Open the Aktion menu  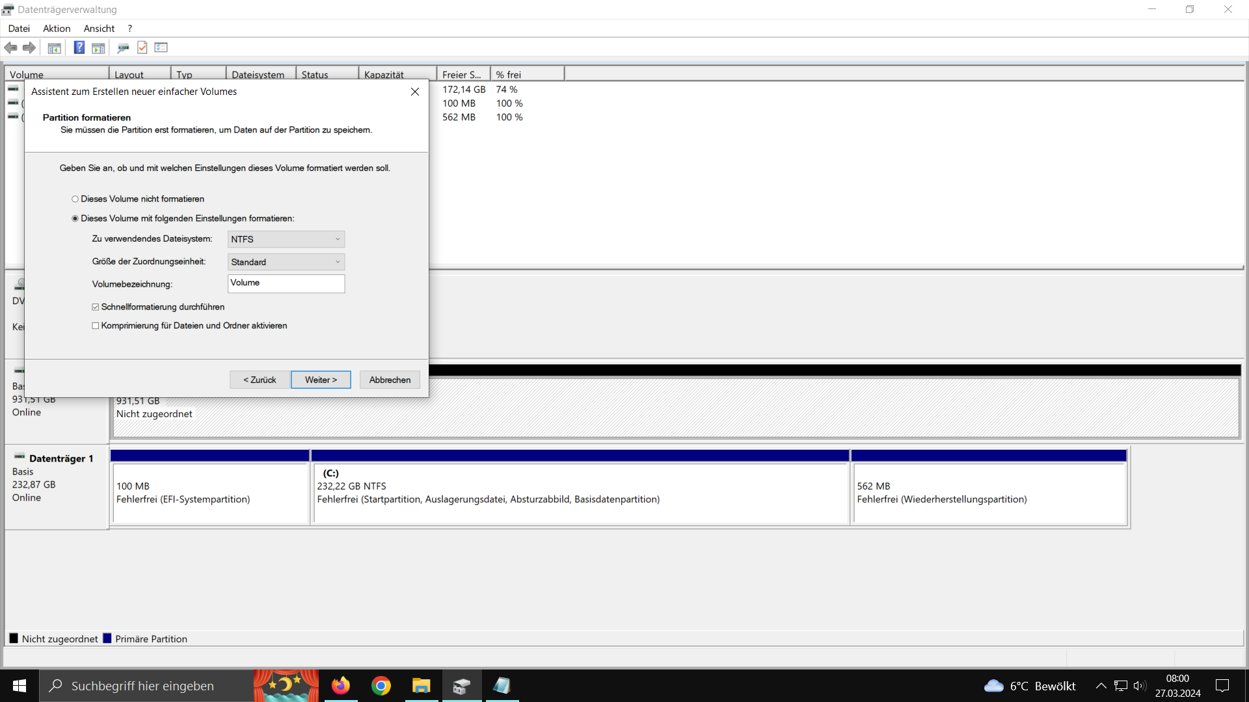click(57, 29)
